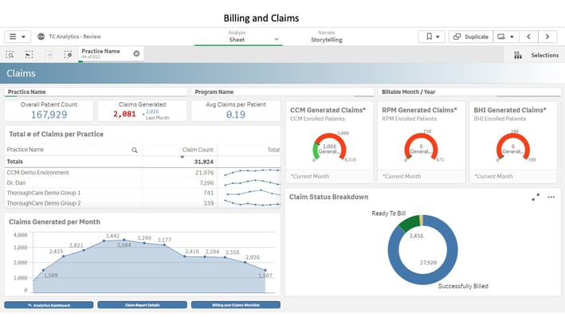Screen dimensions: 565x317
Task: Click the RPM Generated Claims gauge
Action: [x=421, y=147]
